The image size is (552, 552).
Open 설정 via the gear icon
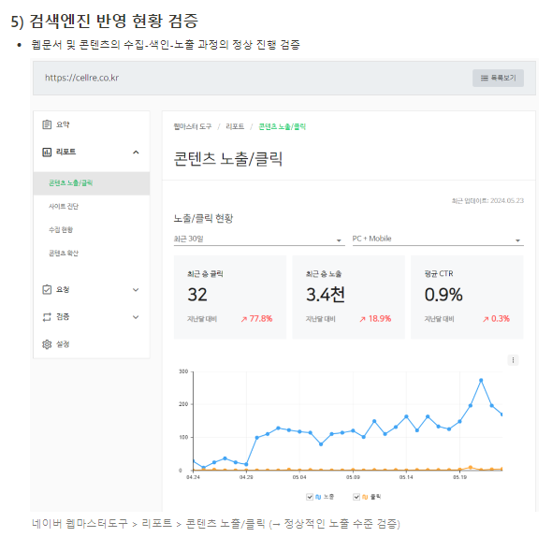tap(47, 344)
